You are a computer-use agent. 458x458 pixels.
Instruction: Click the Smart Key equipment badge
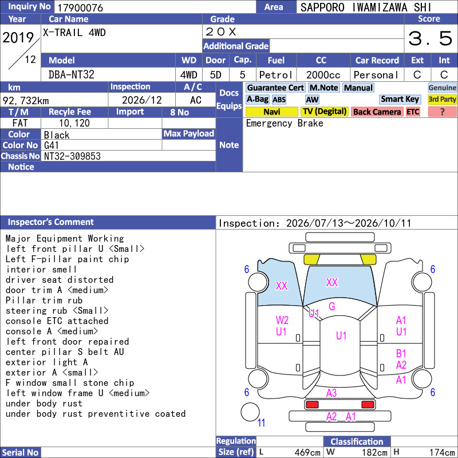[x=400, y=99]
